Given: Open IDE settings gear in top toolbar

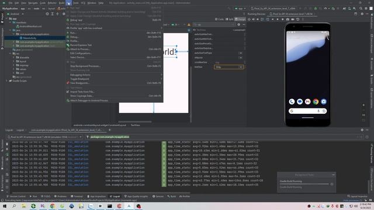Looking at the screenshot, I should coord(366,8).
